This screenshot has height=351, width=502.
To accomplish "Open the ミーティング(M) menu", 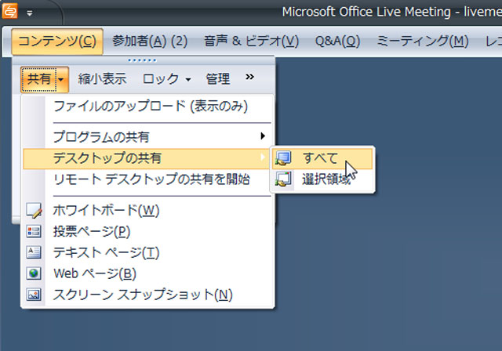I will (x=422, y=42).
